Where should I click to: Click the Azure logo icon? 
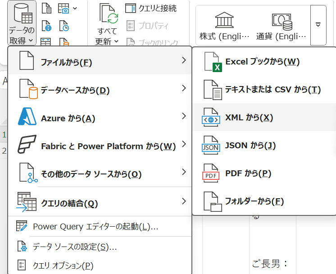tap(27, 116)
